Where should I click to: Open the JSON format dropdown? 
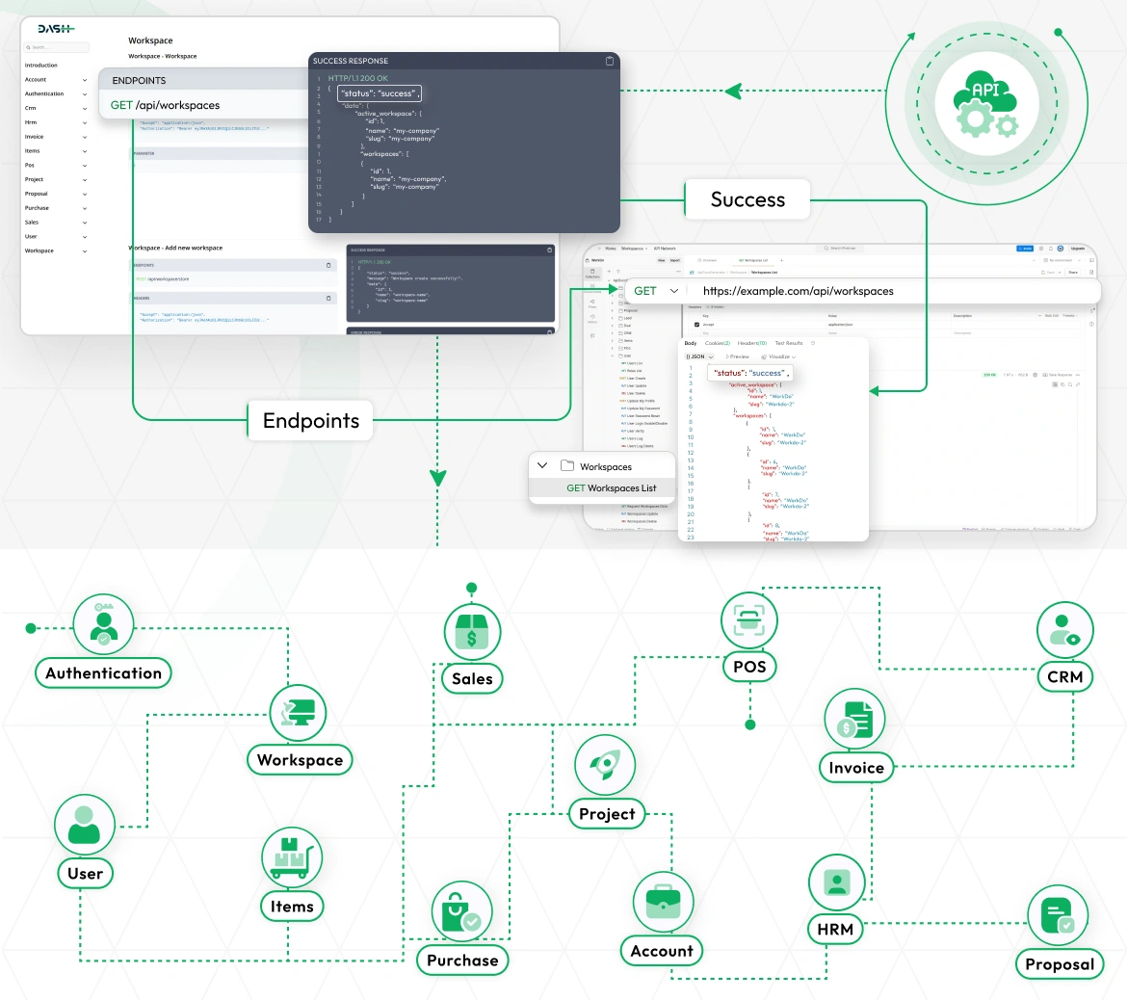699,356
